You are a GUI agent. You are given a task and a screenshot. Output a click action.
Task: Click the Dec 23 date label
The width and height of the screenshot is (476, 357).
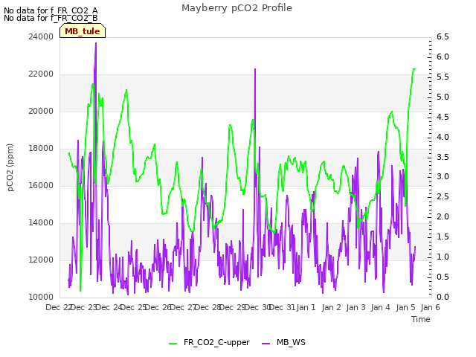(83, 307)
